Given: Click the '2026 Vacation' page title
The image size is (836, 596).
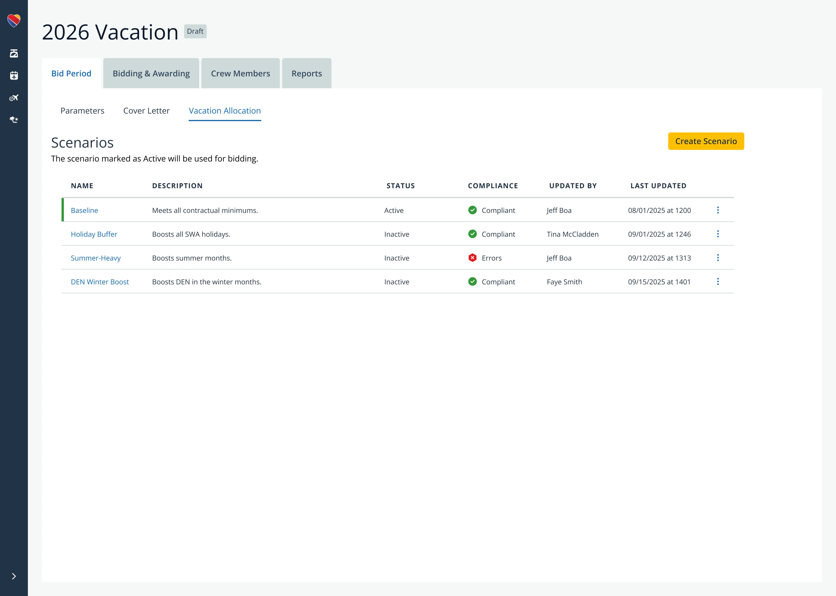Looking at the screenshot, I should [x=110, y=32].
